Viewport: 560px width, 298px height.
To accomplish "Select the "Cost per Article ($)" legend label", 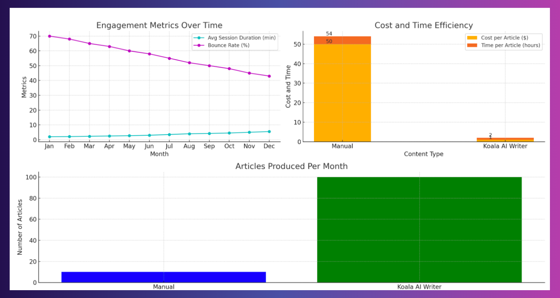I will (x=504, y=38).
